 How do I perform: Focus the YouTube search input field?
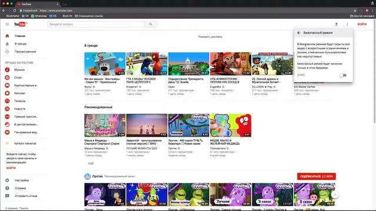click(x=96, y=24)
